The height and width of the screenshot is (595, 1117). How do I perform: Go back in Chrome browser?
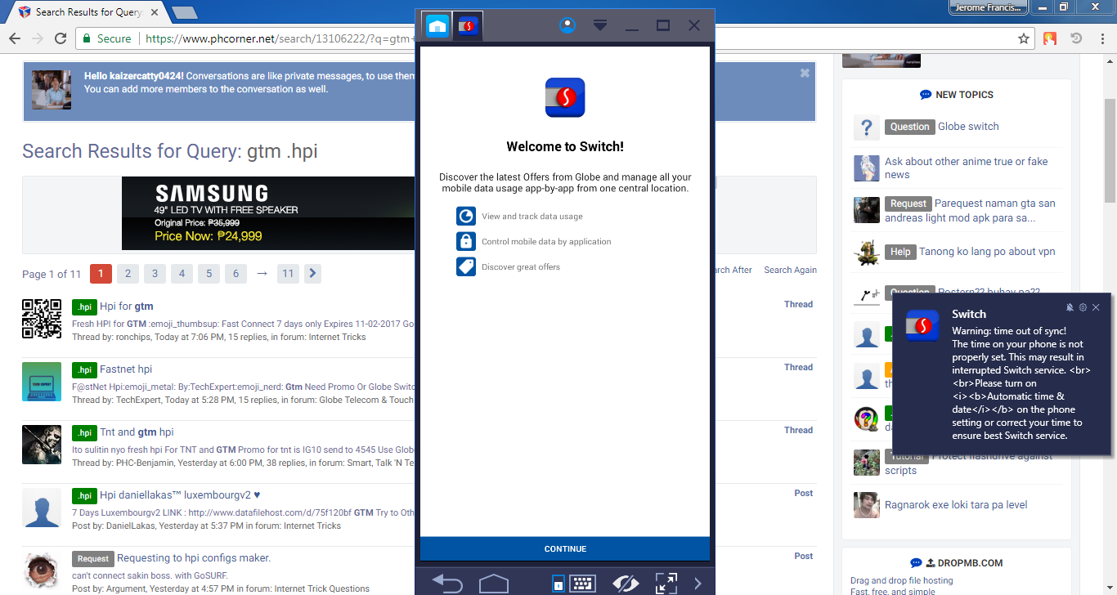point(14,38)
